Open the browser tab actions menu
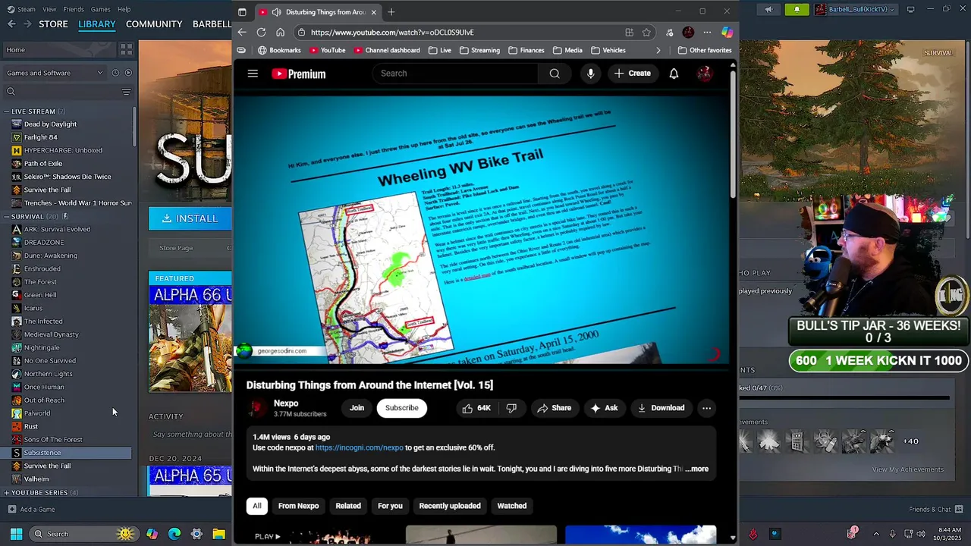The width and height of the screenshot is (971, 546). click(x=242, y=12)
